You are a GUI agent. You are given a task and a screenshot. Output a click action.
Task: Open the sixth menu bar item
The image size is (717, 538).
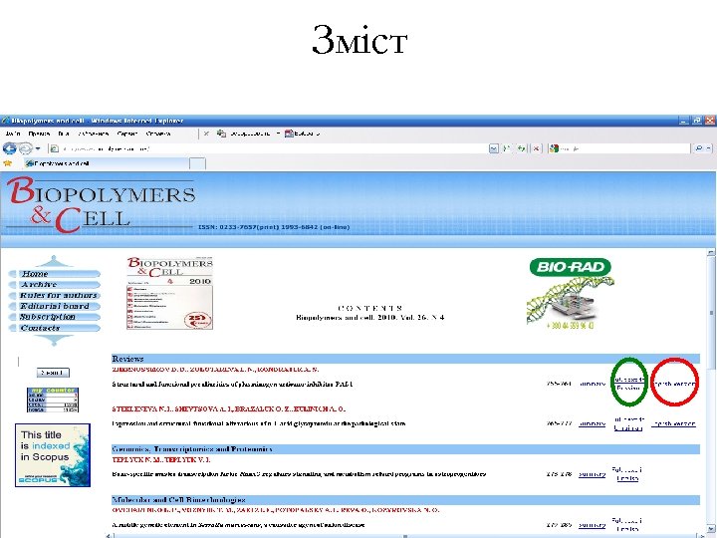point(158,134)
